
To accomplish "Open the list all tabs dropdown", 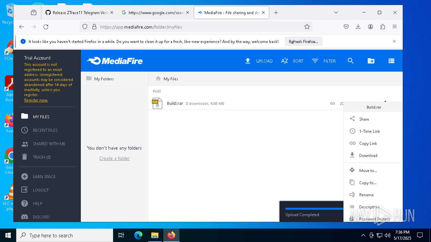I will (336, 12).
